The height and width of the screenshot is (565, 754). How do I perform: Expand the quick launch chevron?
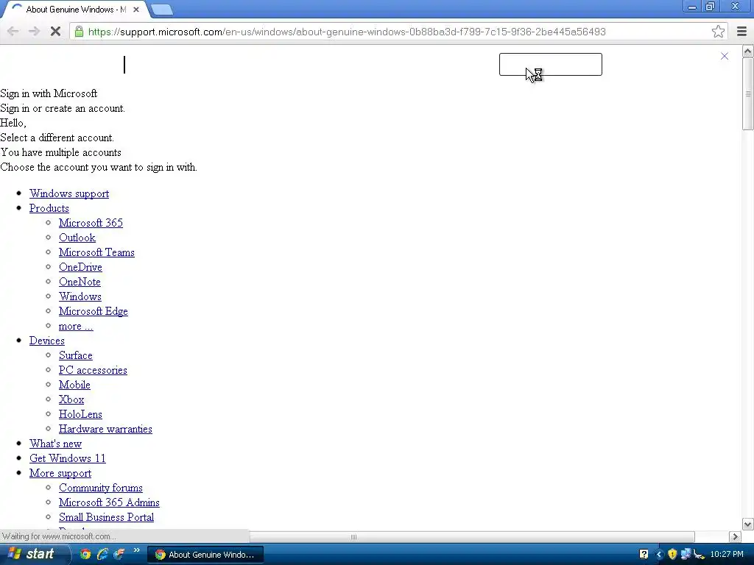[136, 550]
